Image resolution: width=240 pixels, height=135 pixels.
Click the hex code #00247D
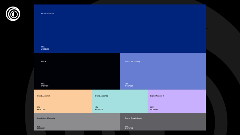tap(45, 49)
